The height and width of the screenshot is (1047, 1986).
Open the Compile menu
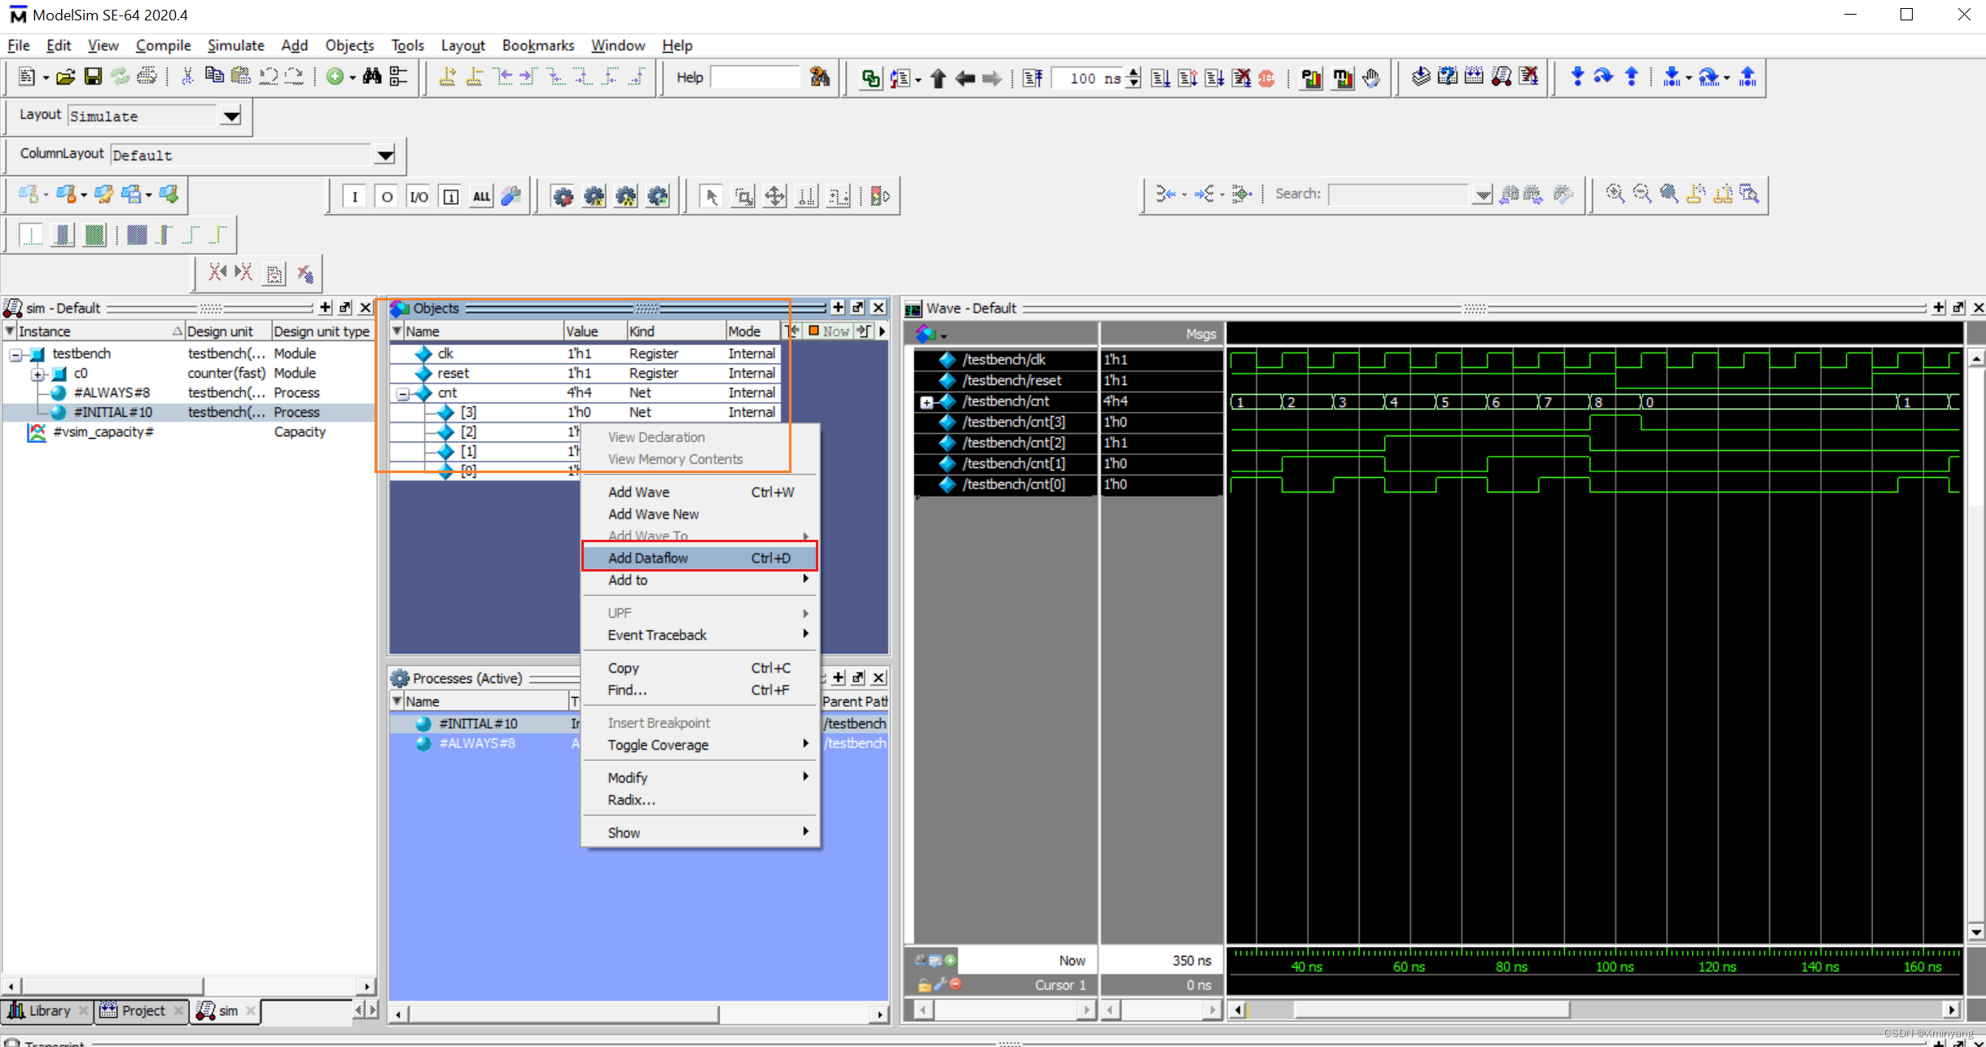(x=163, y=46)
